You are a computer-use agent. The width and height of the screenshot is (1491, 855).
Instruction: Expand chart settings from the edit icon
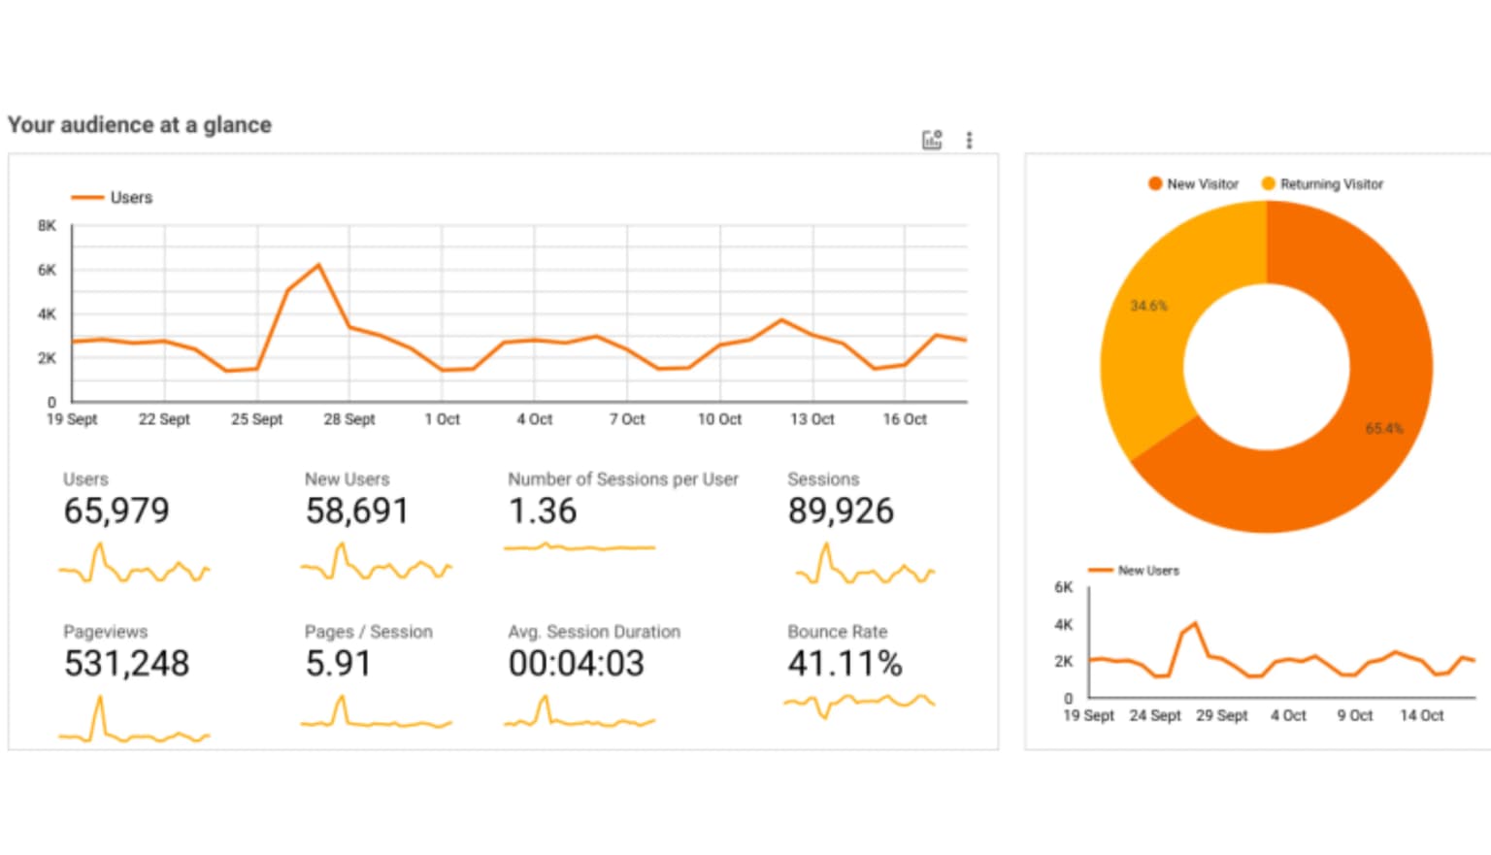tap(931, 139)
